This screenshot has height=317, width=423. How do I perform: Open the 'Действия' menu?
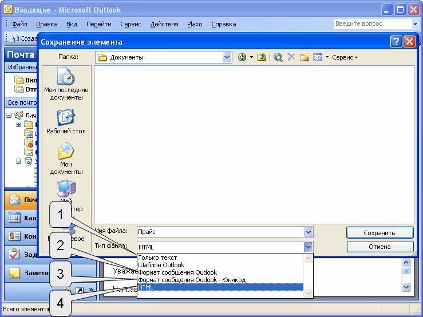pos(164,24)
